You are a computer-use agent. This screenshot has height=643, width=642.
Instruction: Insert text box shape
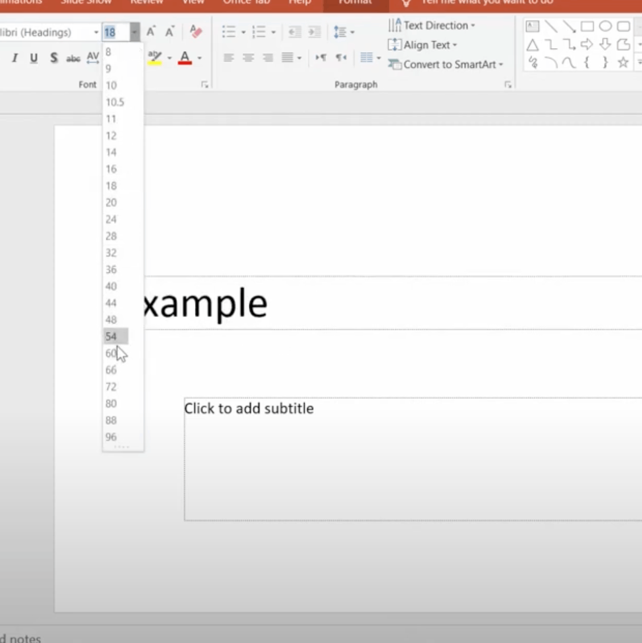point(532,26)
